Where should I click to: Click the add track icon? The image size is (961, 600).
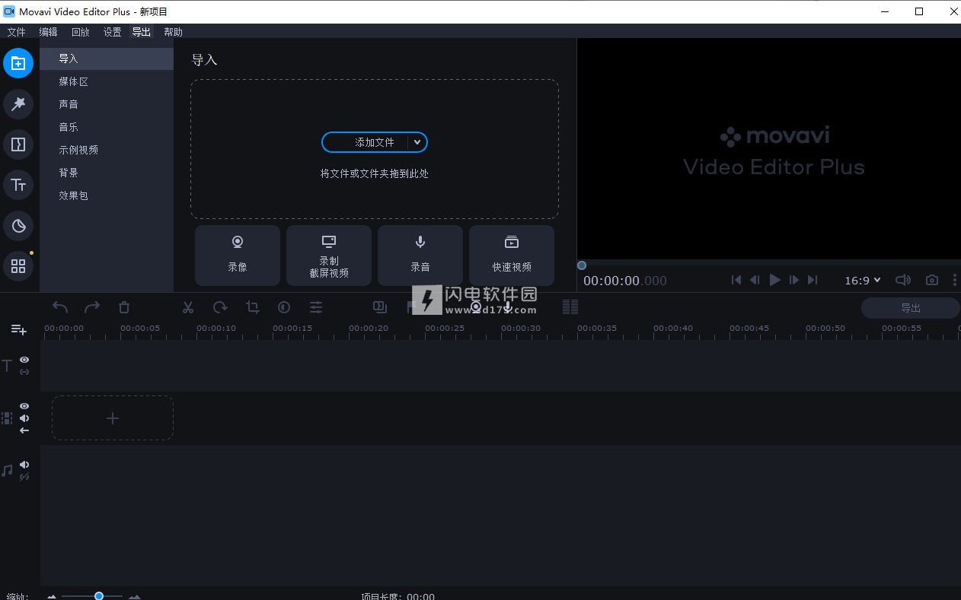point(18,329)
